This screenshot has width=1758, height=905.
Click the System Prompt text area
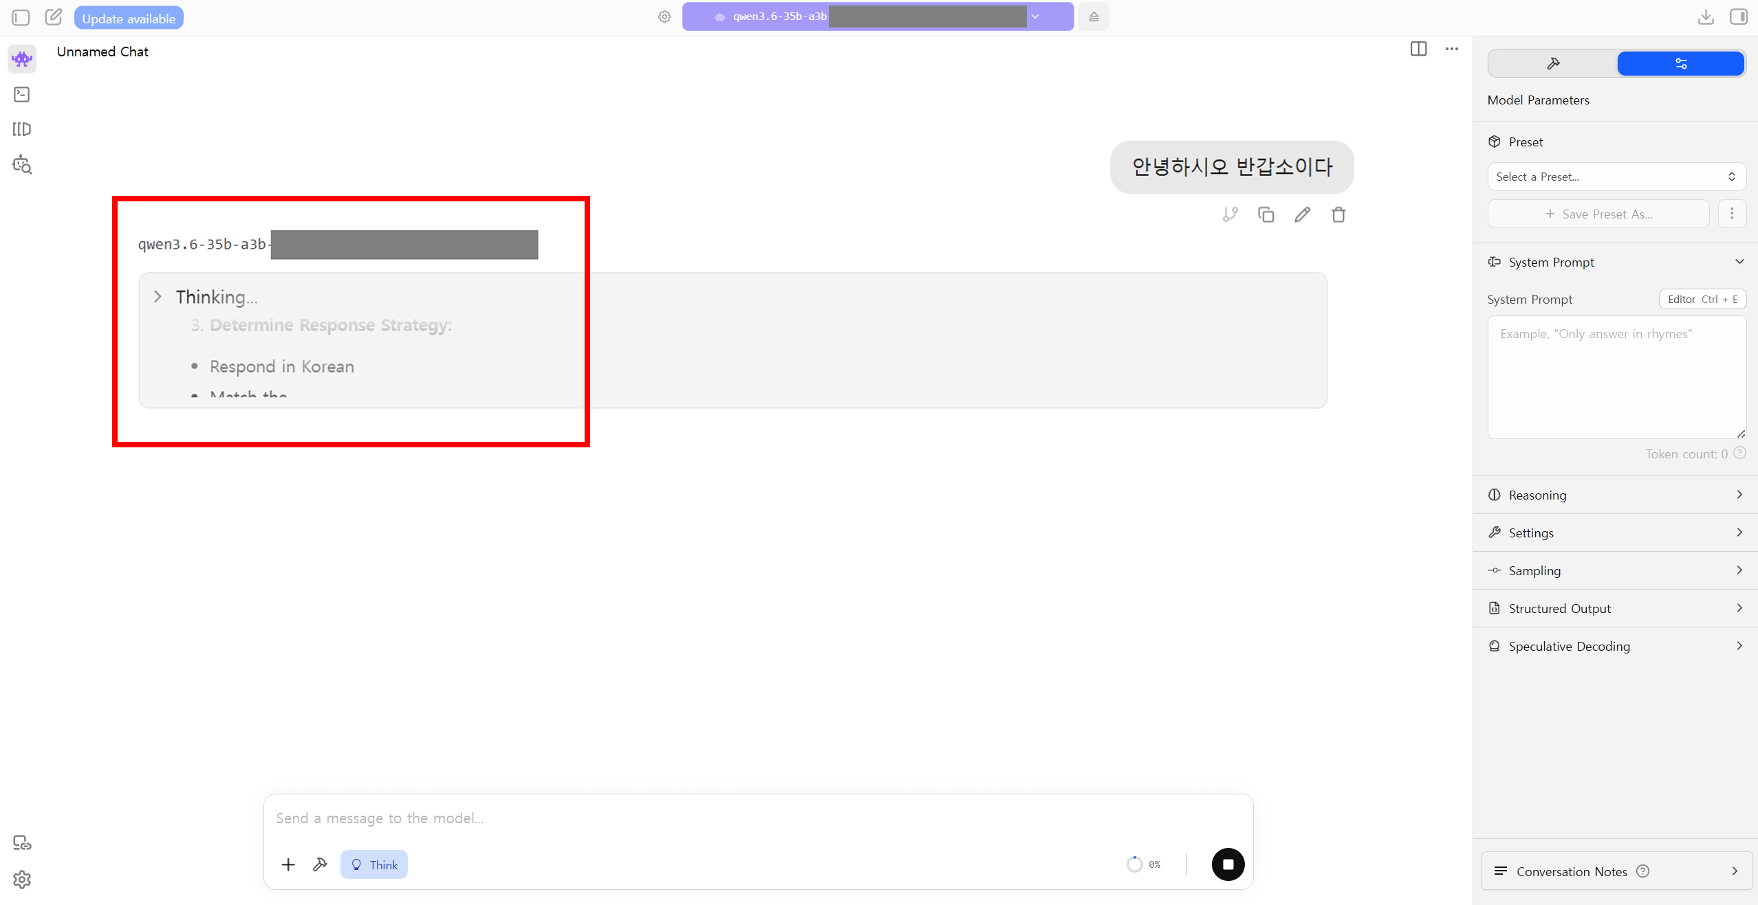pos(1616,377)
